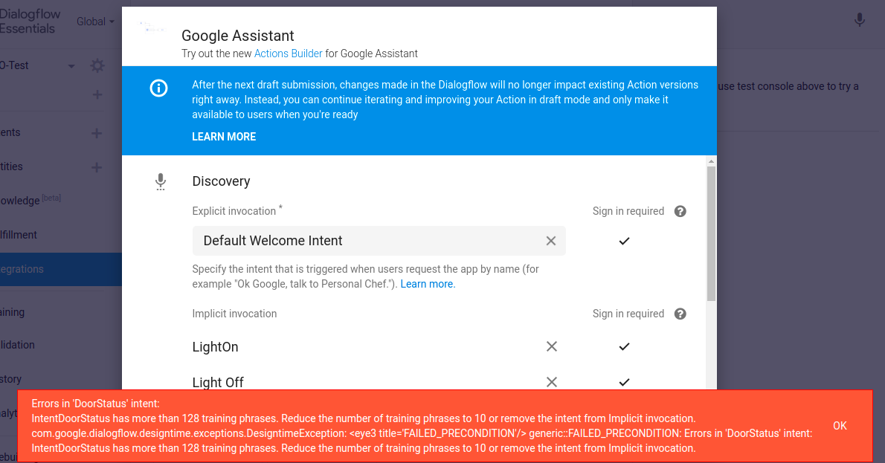885x463 pixels.
Task: Open help for explicit Sign in required
Action: pyautogui.click(x=680, y=211)
